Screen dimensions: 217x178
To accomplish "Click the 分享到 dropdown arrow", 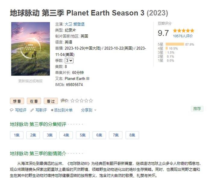I will (95, 110).
